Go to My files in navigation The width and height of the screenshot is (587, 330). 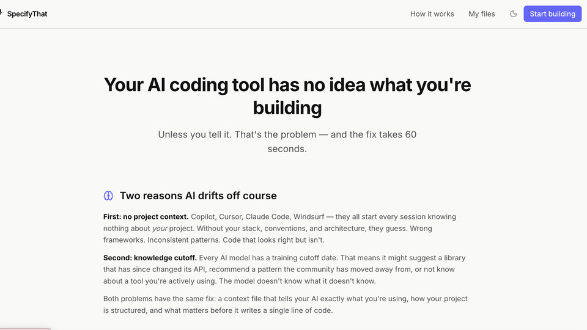481,14
